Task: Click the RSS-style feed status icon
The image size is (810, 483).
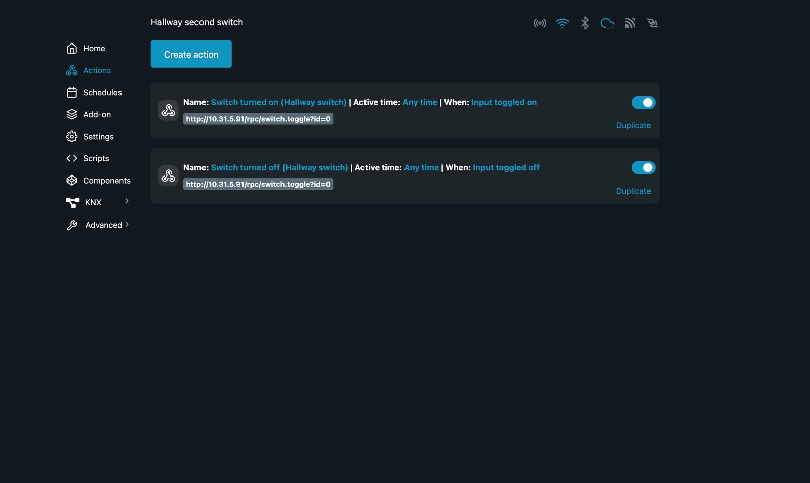Action: (630, 23)
